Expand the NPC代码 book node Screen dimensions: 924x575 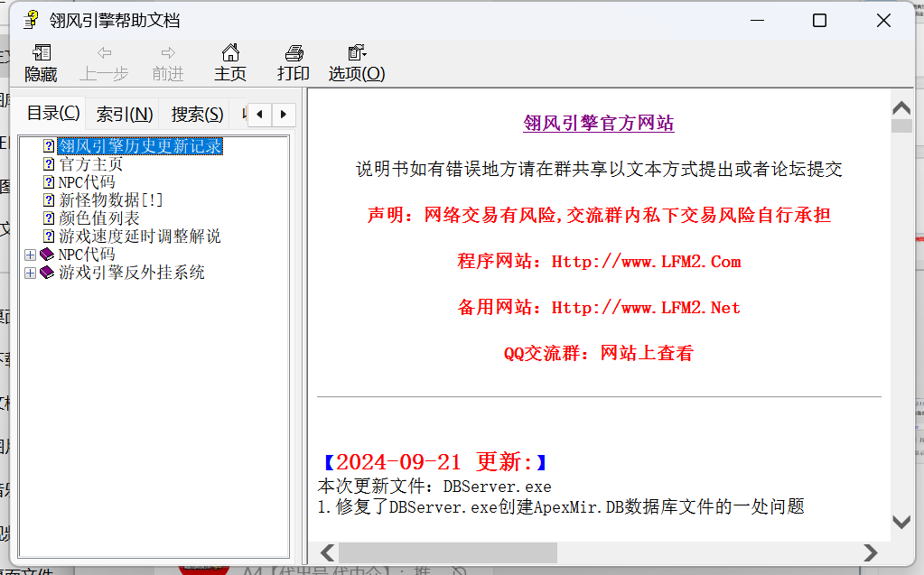point(30,253)
